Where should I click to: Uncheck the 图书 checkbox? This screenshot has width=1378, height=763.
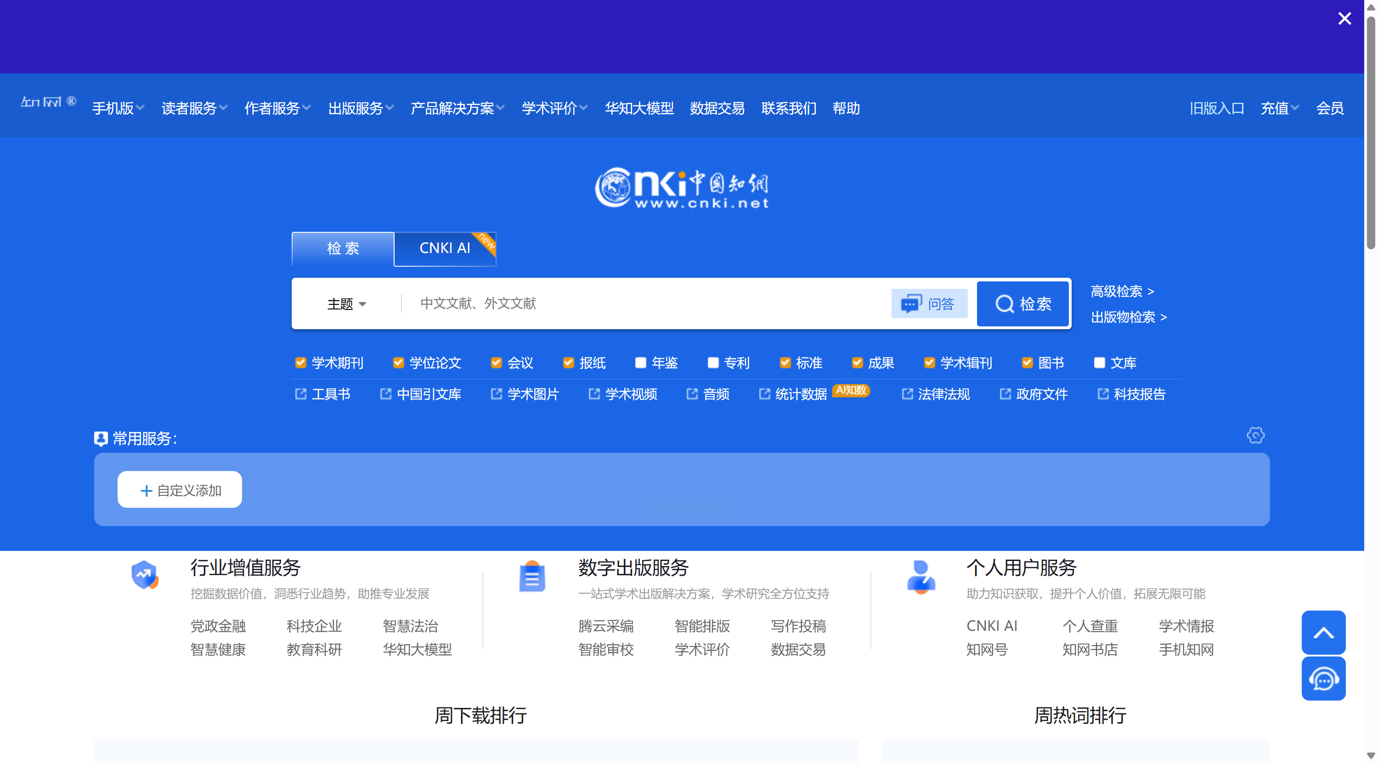pos(1027,363)
